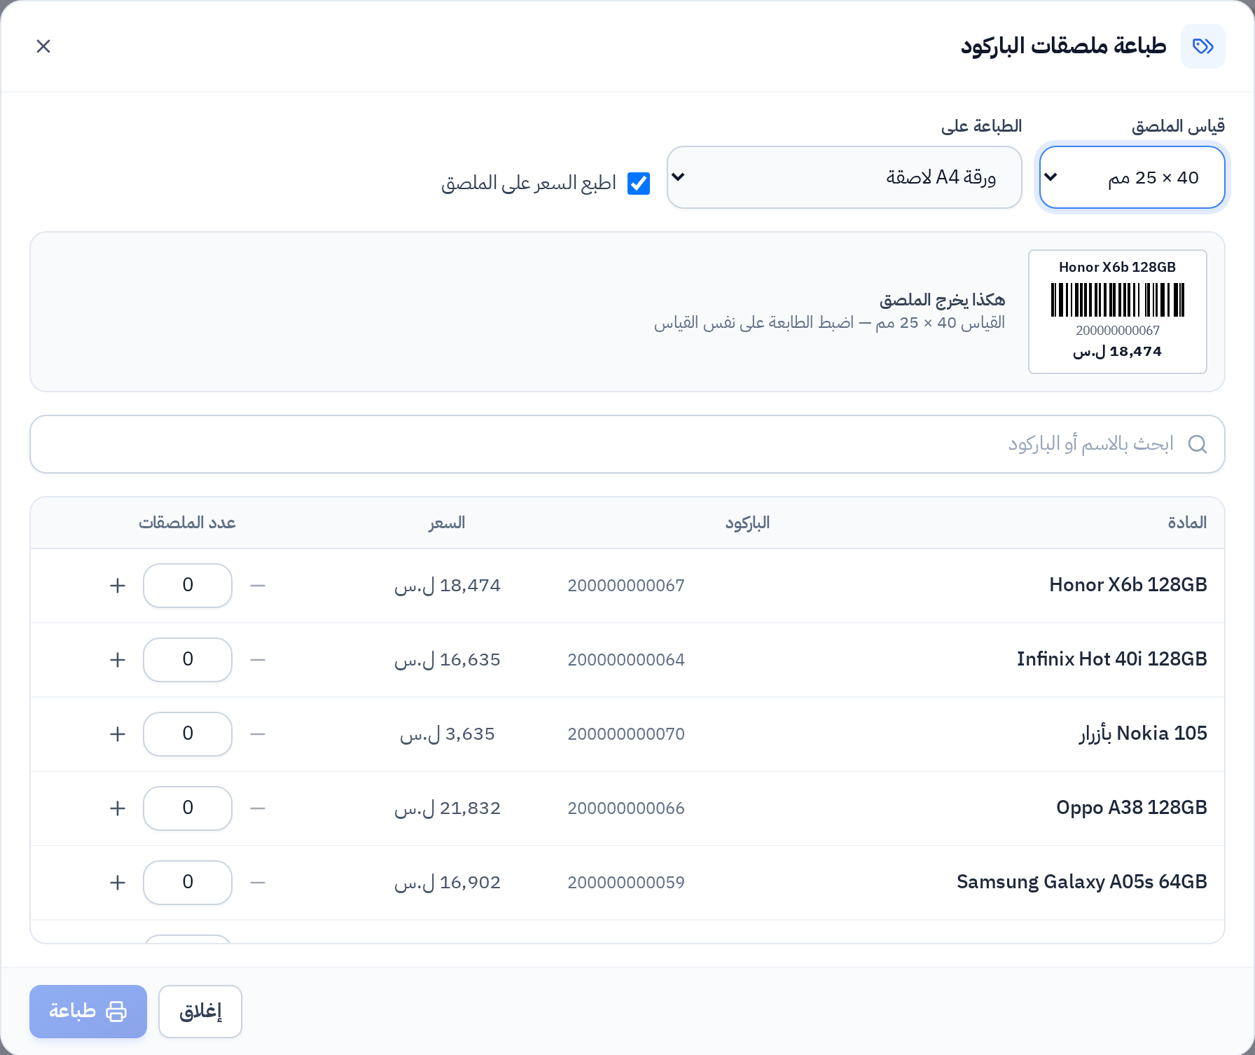Decrease label count for Oppo A38 128GB
This screenshot has height=1055, width=1255.
click(x=258, y=808)
